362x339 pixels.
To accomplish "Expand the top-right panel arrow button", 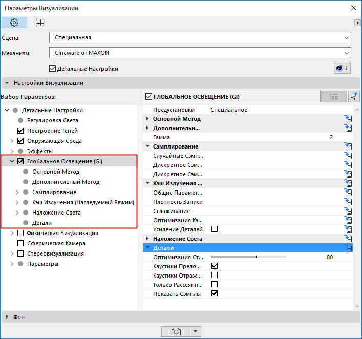I will [357, 23].
